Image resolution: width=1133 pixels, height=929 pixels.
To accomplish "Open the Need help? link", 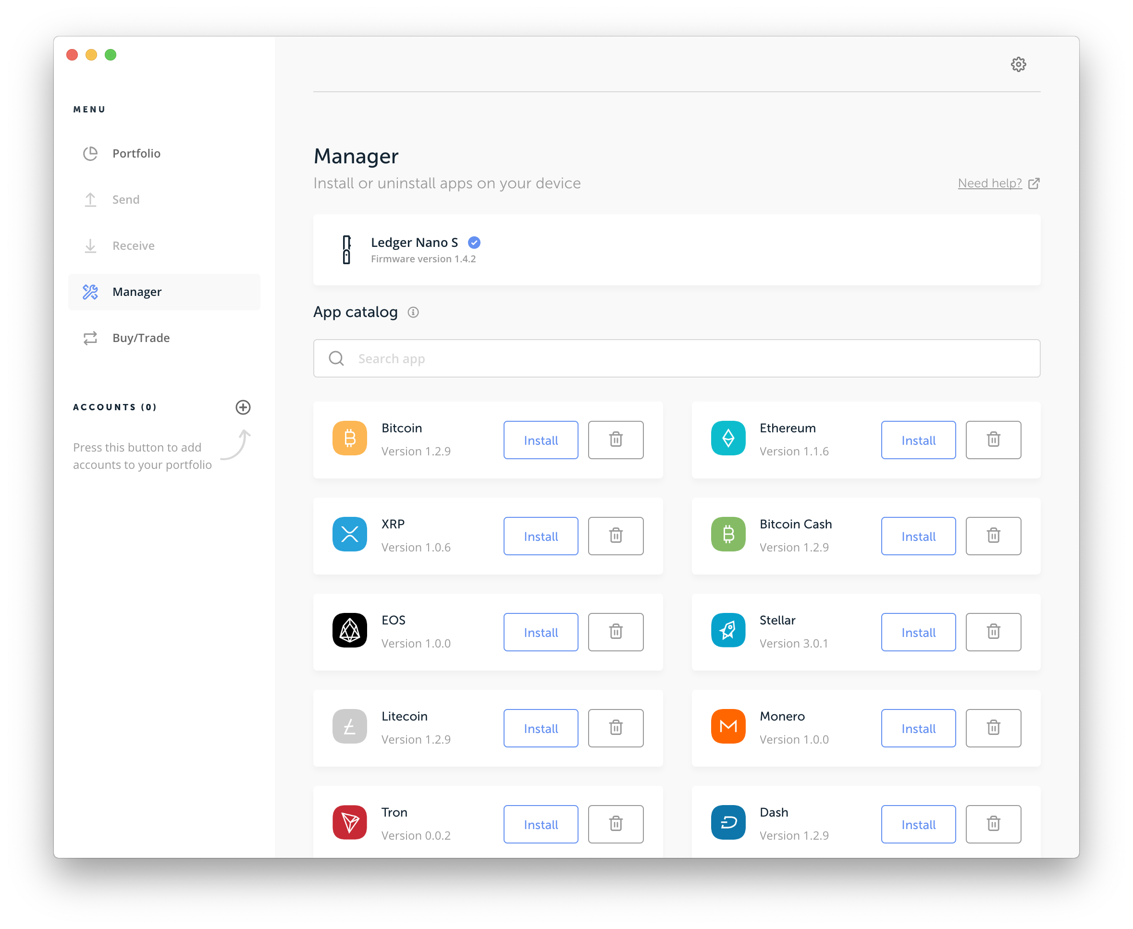I will point(998,183).
